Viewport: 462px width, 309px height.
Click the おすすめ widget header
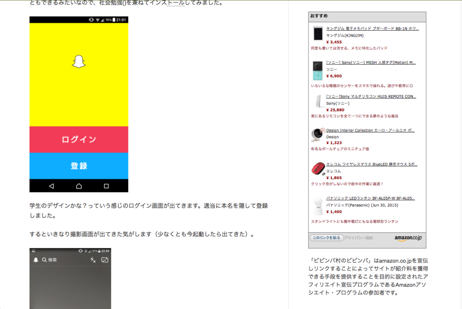tap(367, 17)
